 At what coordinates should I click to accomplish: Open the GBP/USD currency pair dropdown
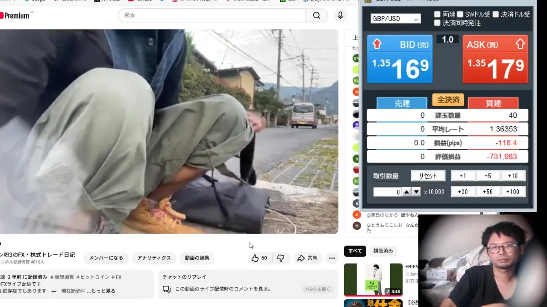click(395, 19)
